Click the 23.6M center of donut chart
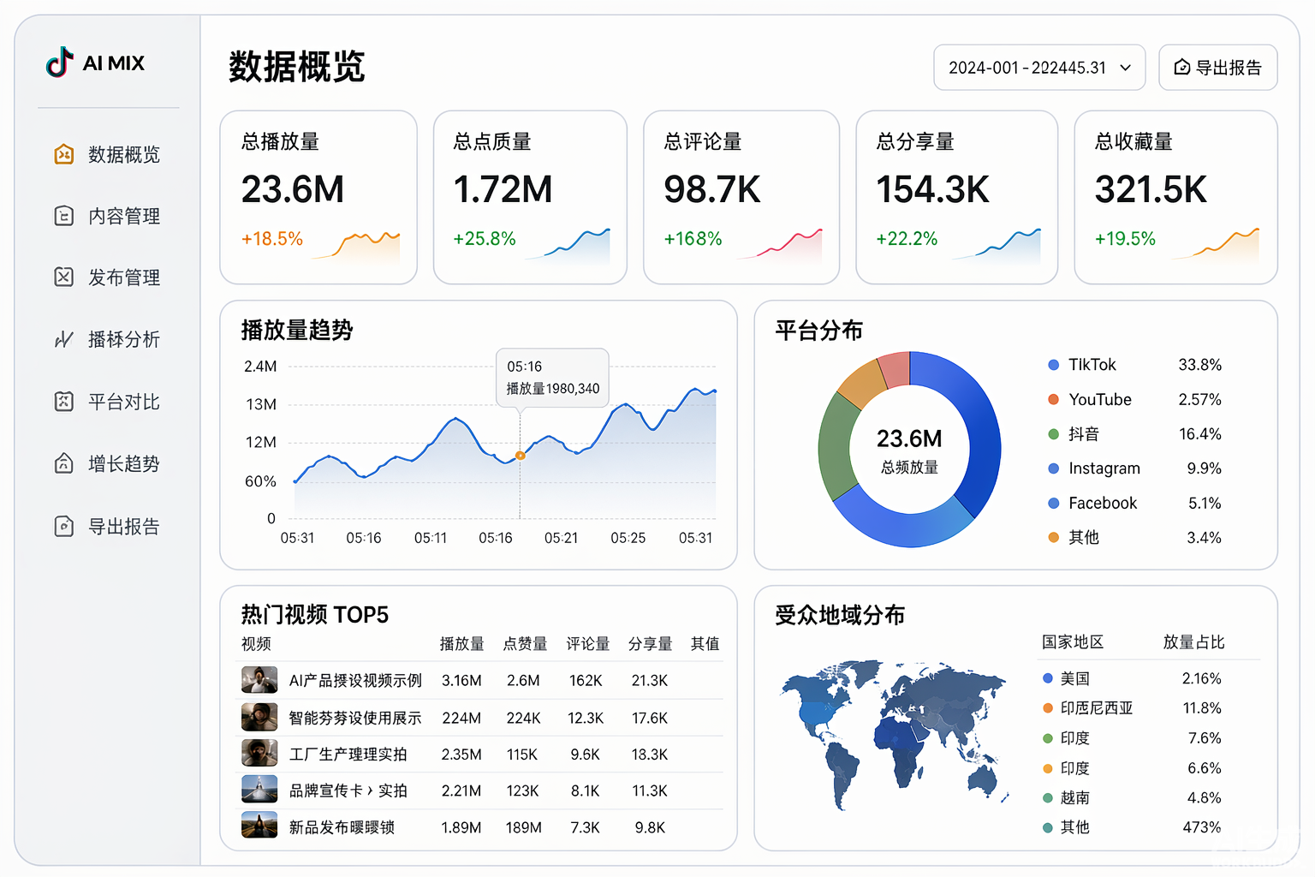Screen dimensions: 1315x877 [x=909, y=438]
